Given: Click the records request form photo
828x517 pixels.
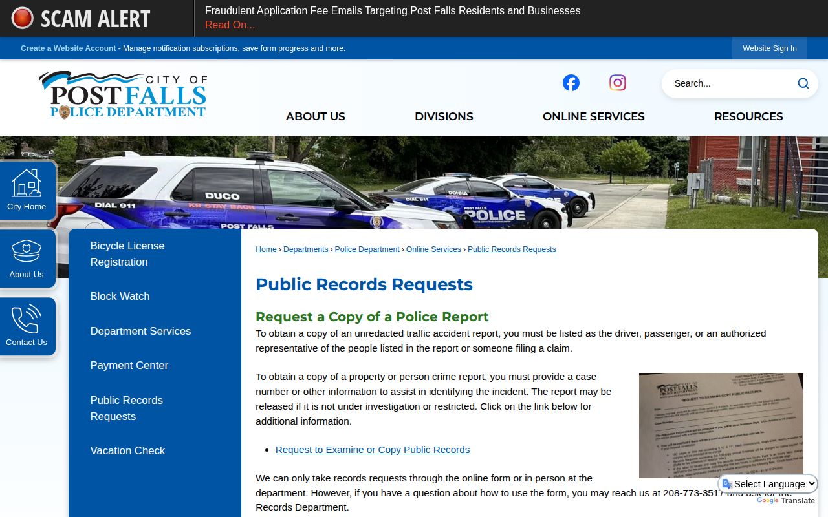Looking at the screenshot, I should click(721, 425).
